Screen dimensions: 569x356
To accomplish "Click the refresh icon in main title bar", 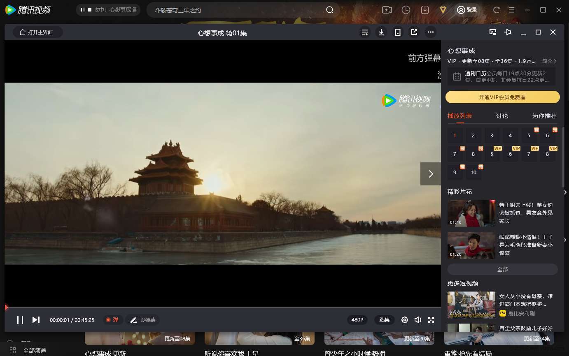I will [497, 10].
